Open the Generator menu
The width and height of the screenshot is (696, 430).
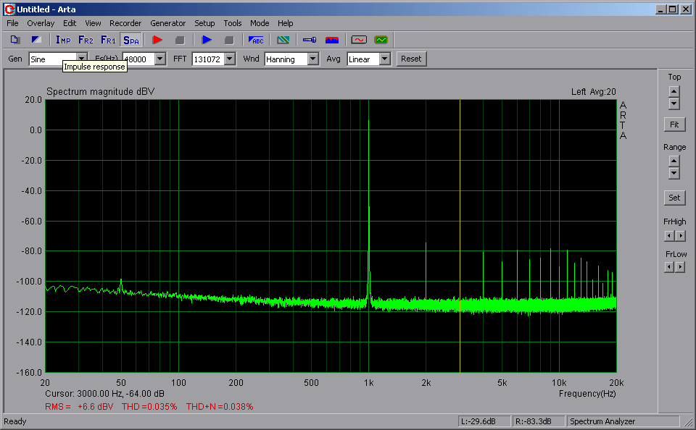[168, 23]
